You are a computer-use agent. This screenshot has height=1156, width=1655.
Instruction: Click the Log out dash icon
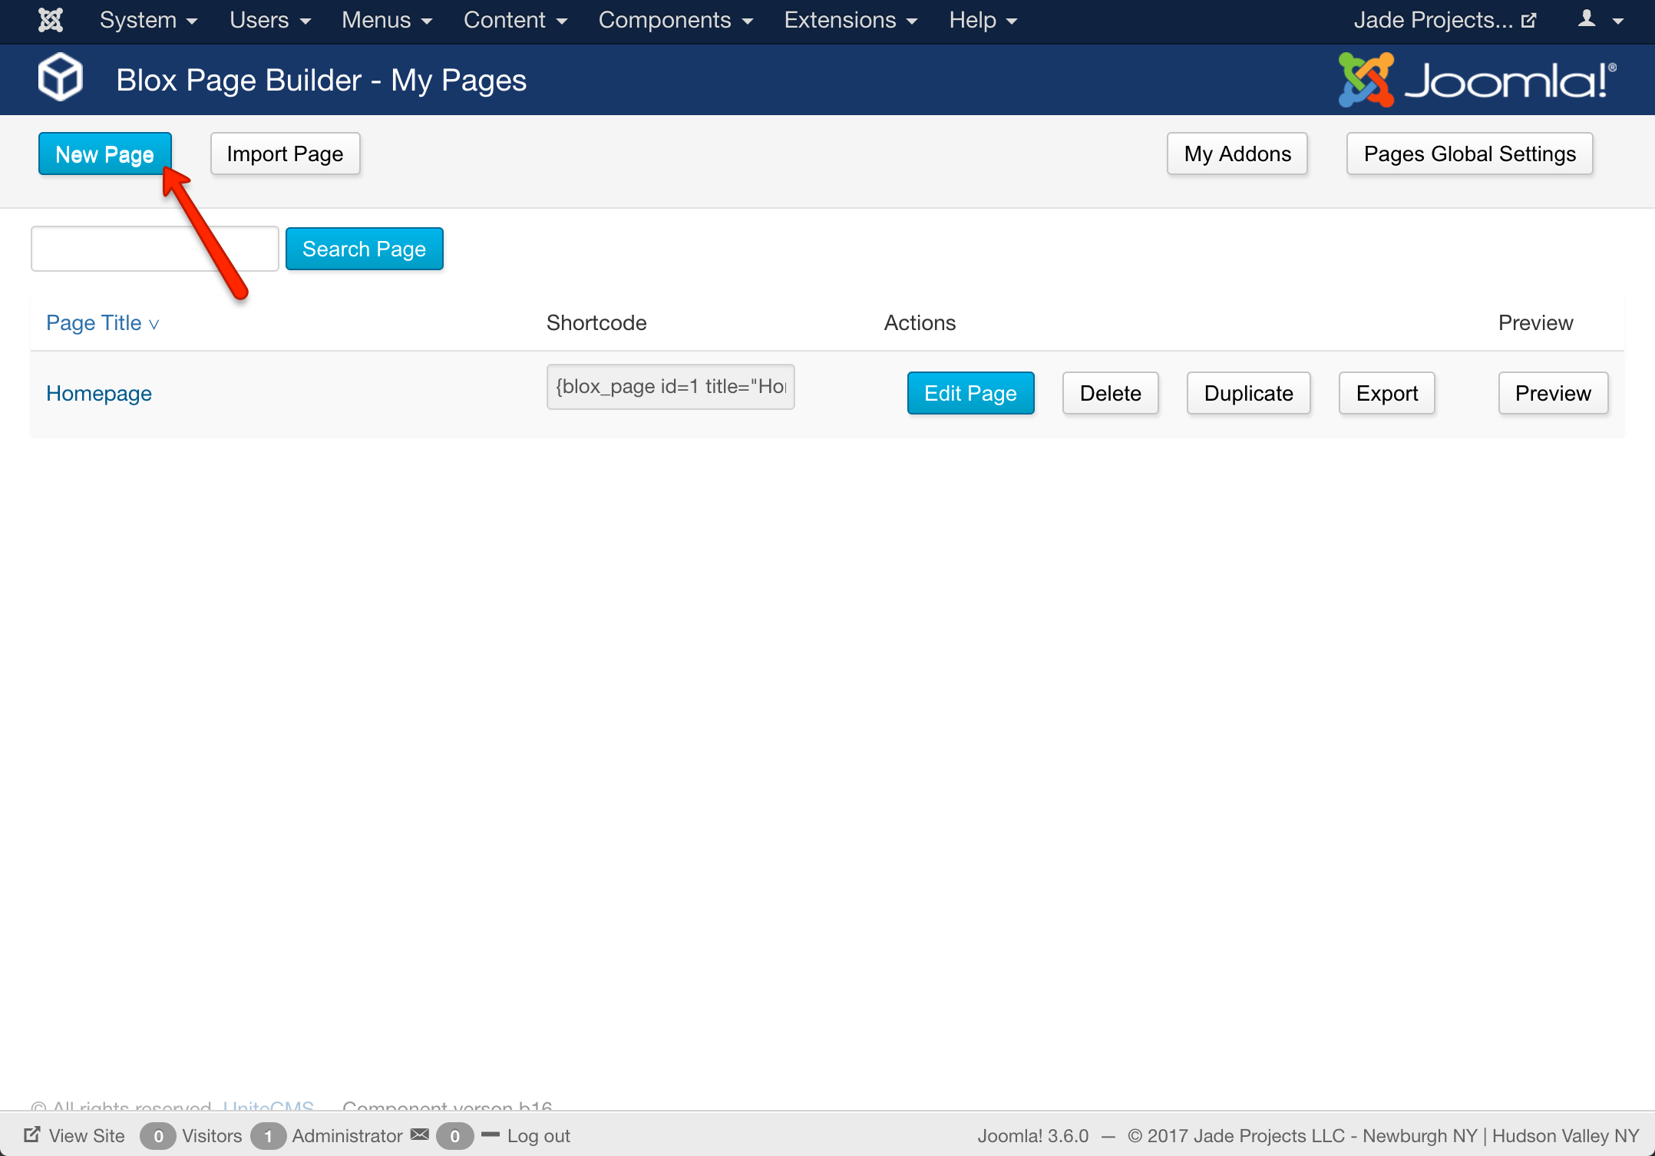490,1135
